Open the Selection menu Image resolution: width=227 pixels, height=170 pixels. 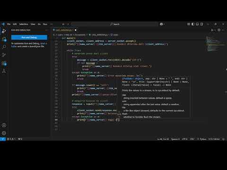24,24
